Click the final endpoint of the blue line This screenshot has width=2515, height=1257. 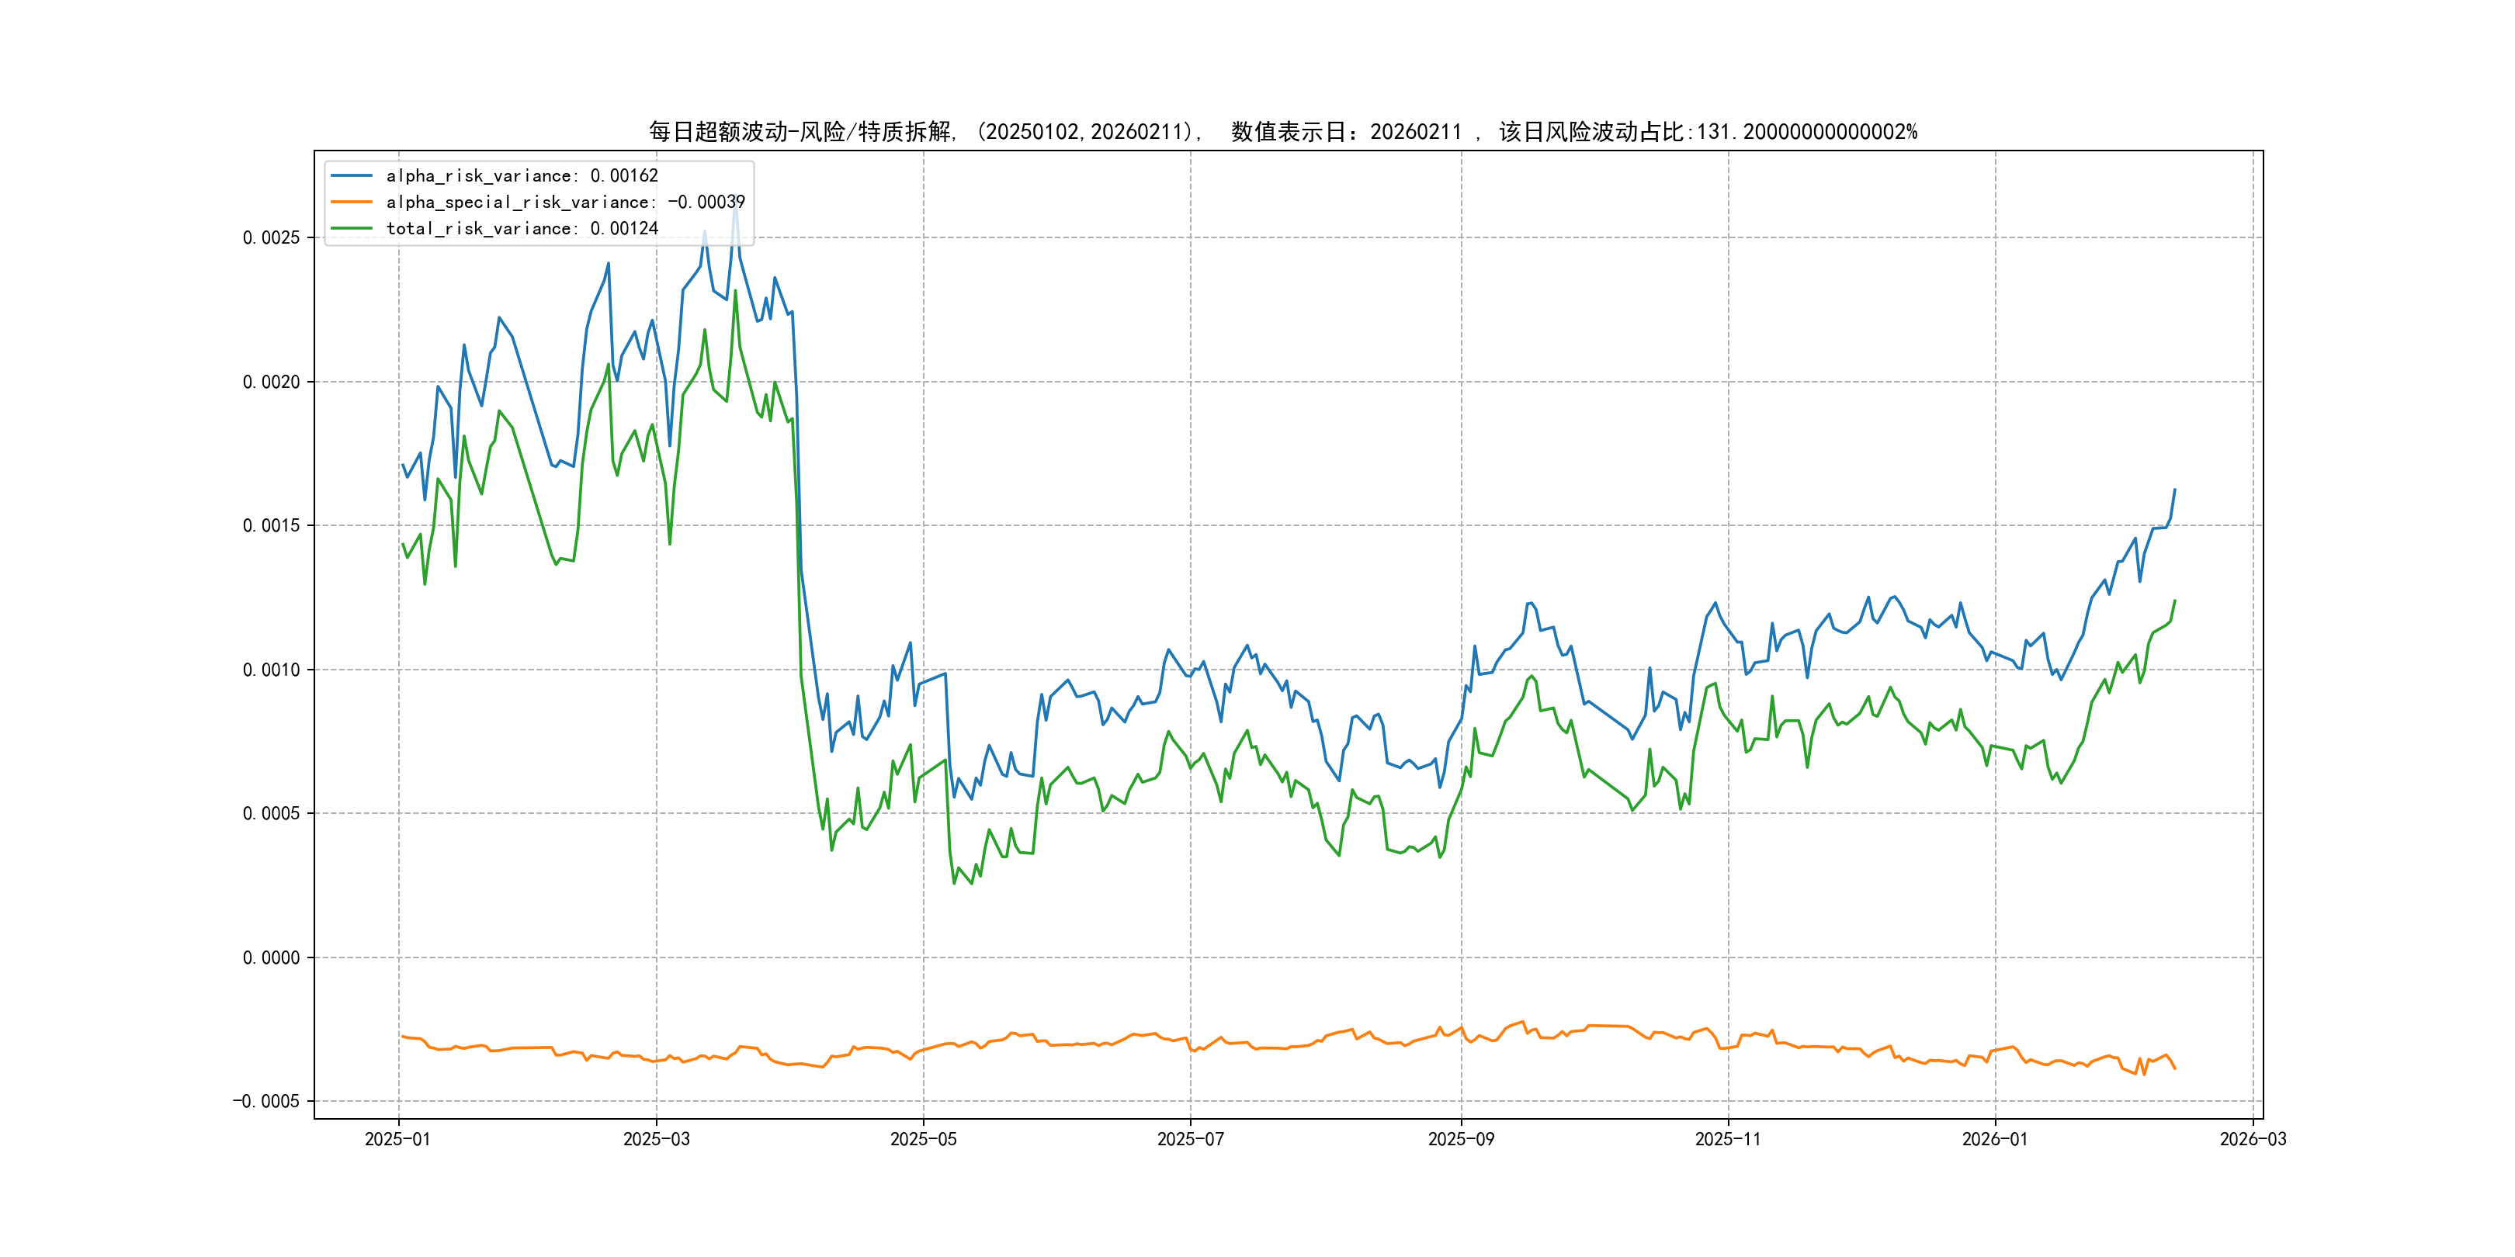click(x=2174, y=490)
